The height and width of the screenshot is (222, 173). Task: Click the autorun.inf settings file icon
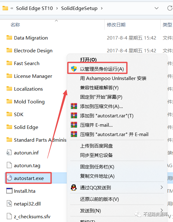[9, 153]
